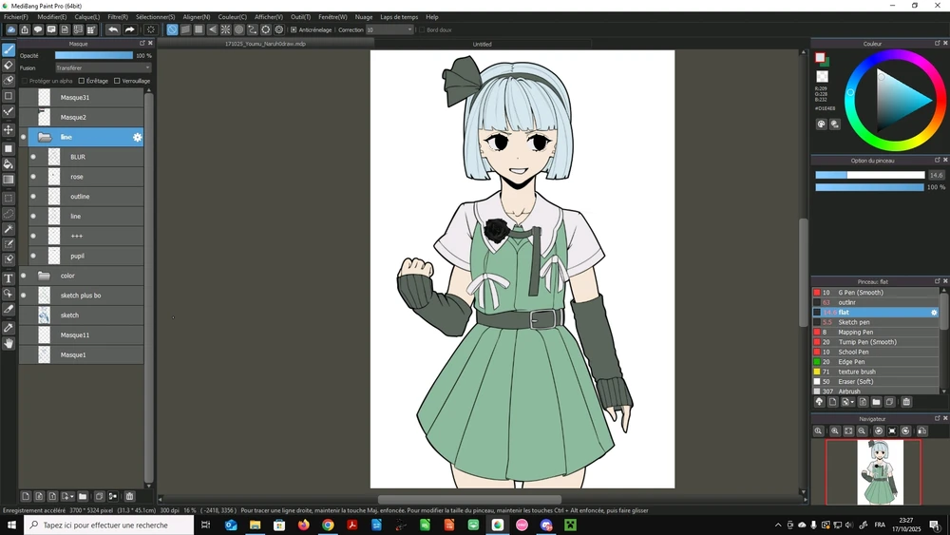The width and height of the screenshot is (950, 535).
Task: Select the Eraser (Soft) brush
Action: (x=876, y=382)
